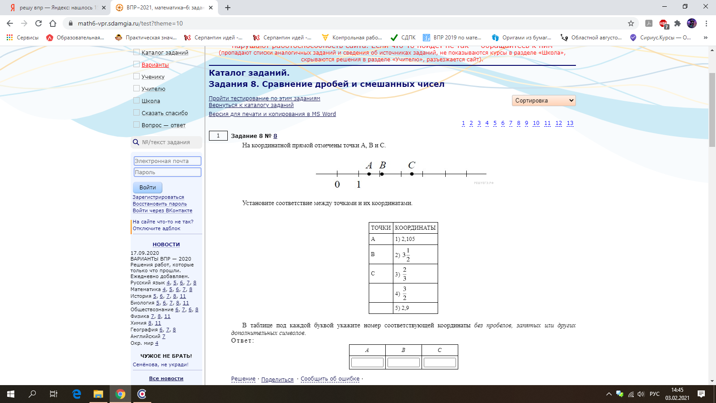The width and height of the screenshot is (716, 403).
Task: Open File Explorer from taskbar
Action: [x=98, y=394]
